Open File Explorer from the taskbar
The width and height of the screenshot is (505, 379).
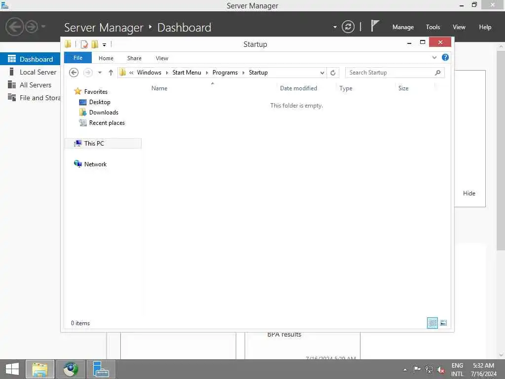pyautogui.click(x=40, y=369)
